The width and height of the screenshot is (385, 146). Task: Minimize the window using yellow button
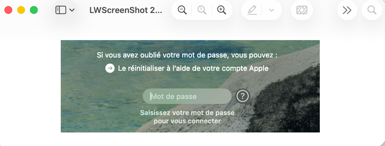(21, 10)
